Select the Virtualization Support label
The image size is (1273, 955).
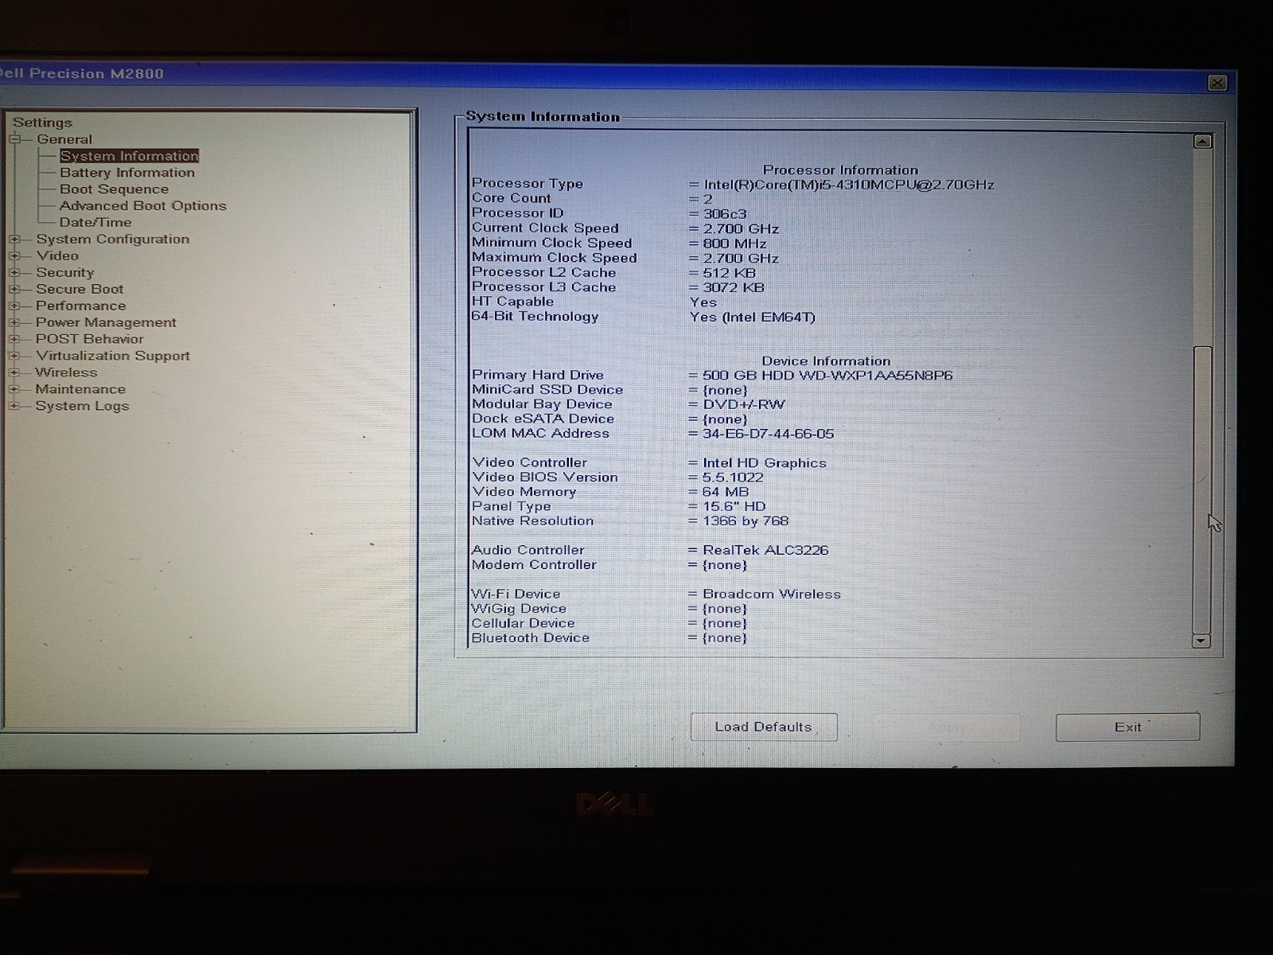tap(112, 356)
